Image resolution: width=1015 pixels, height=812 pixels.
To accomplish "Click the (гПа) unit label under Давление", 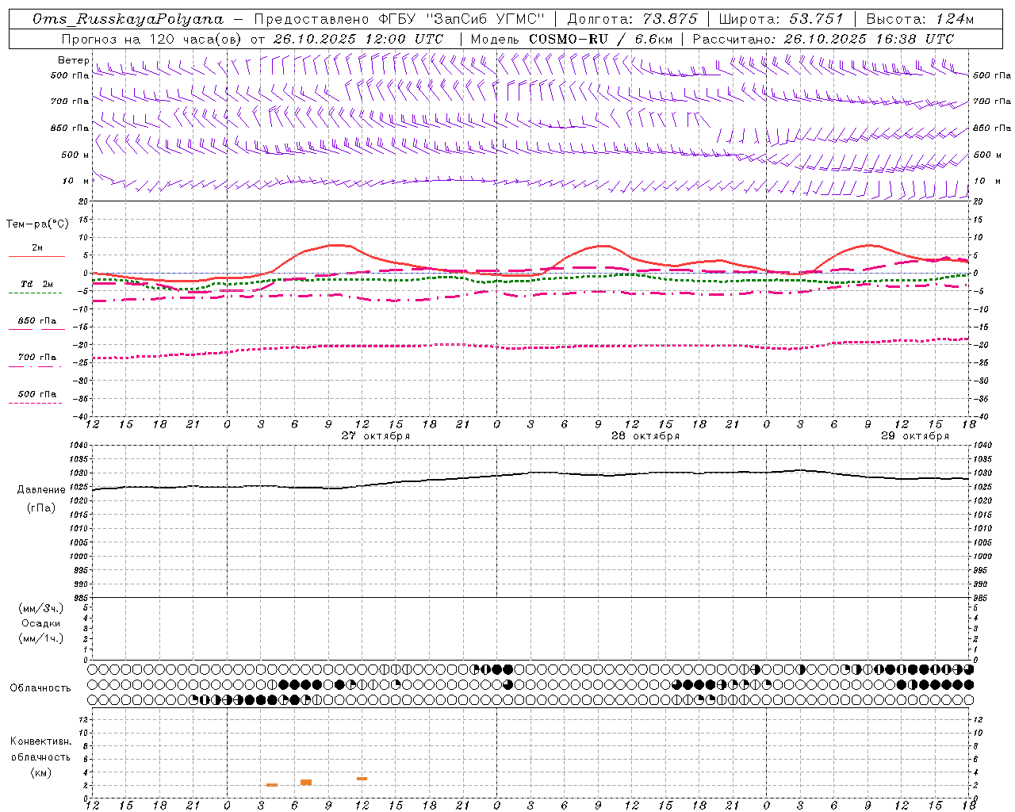I will tap(41, 508).
